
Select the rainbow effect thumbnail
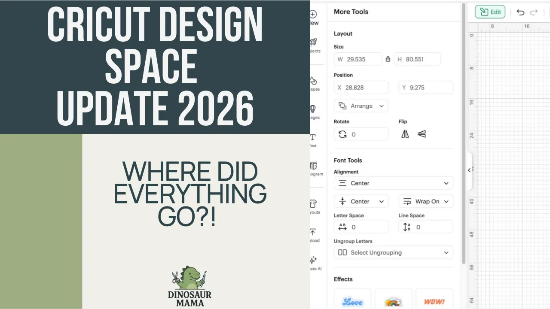pyautogui.click(x=393, y=299)
